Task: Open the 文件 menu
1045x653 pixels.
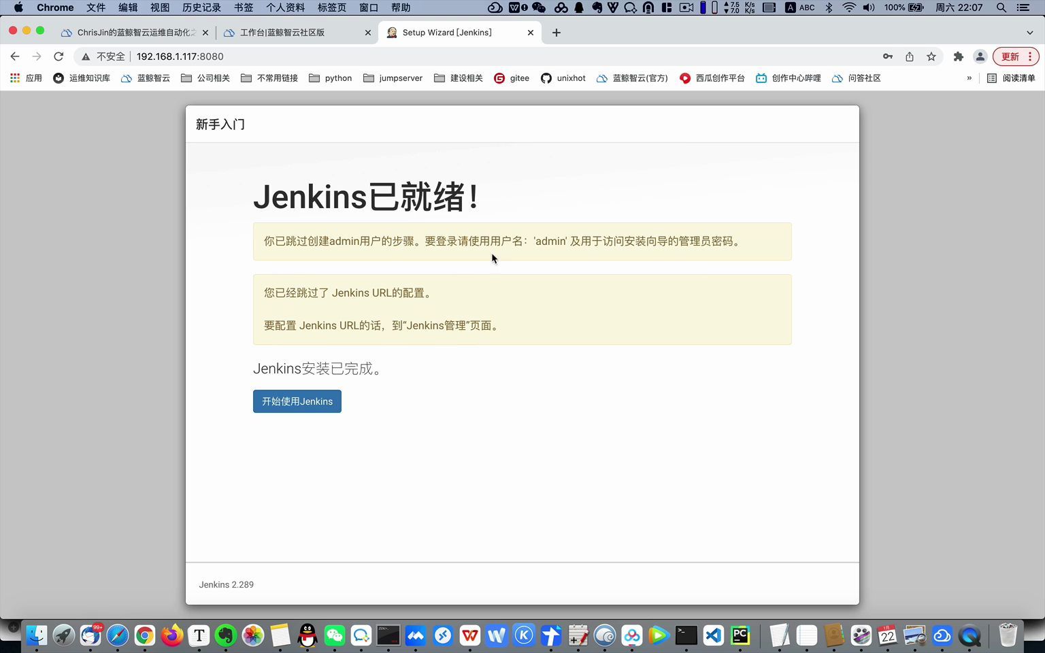Action: coord(96,7)
